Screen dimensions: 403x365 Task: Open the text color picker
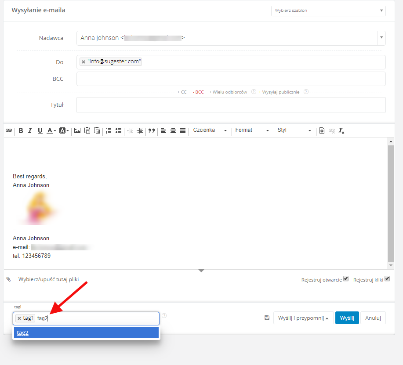(51, 130)
